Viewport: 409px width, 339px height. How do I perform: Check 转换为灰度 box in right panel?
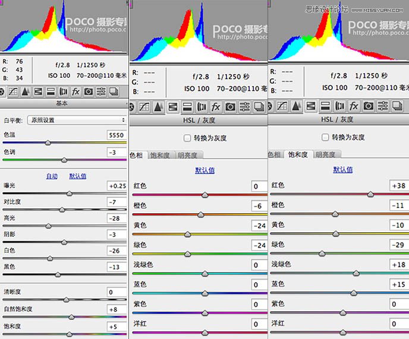[x=325, y=137]
